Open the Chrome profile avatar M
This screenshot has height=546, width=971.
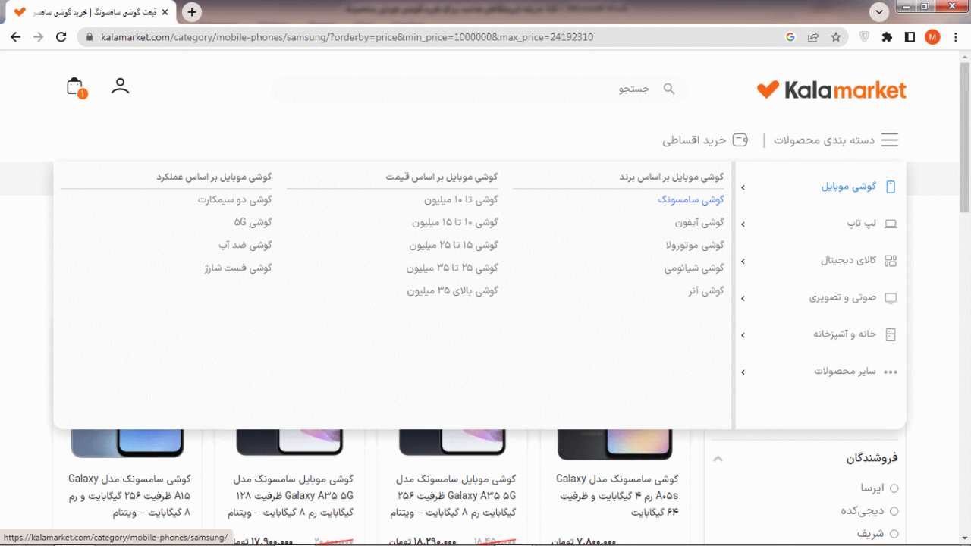[x=932, y=37]
